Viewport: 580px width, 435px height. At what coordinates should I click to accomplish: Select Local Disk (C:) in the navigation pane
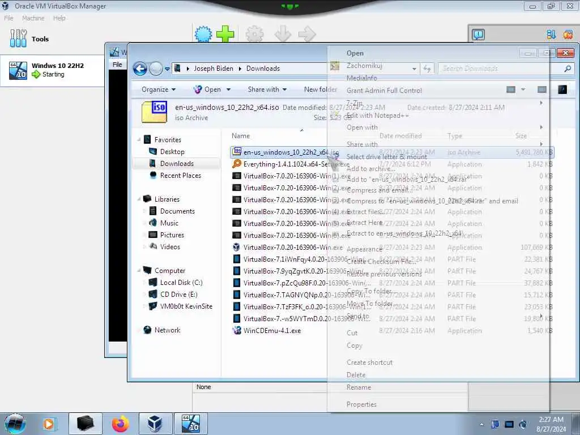(181, 282)
